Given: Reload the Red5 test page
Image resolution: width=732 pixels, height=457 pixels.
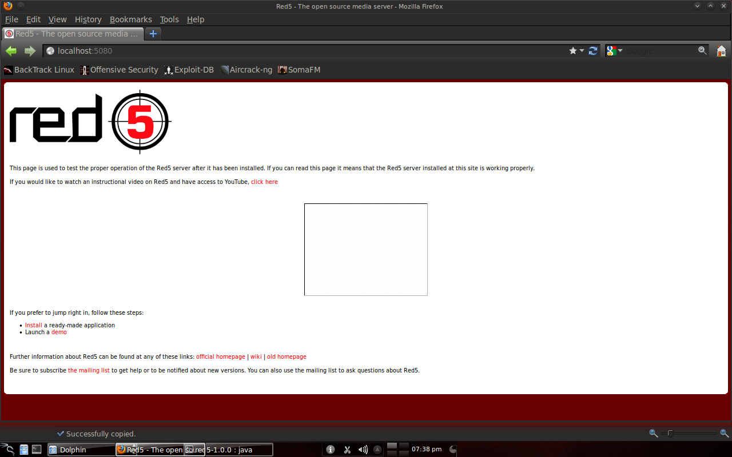Looking at the screenshot, I should pos(593,50).
